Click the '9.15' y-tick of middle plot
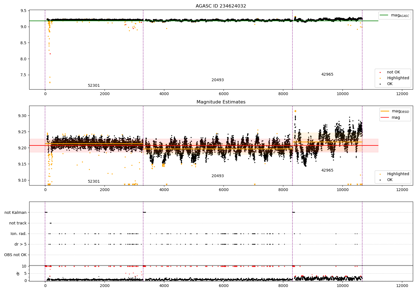This screenshot has width=417, height=292. [23, 164]
